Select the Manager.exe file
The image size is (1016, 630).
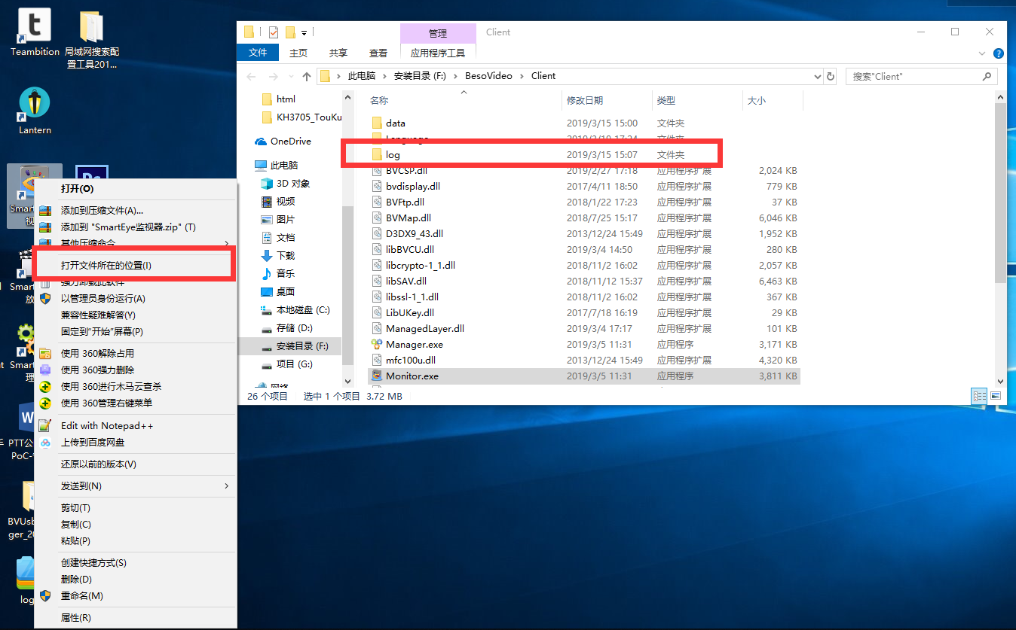pos(414,344)
